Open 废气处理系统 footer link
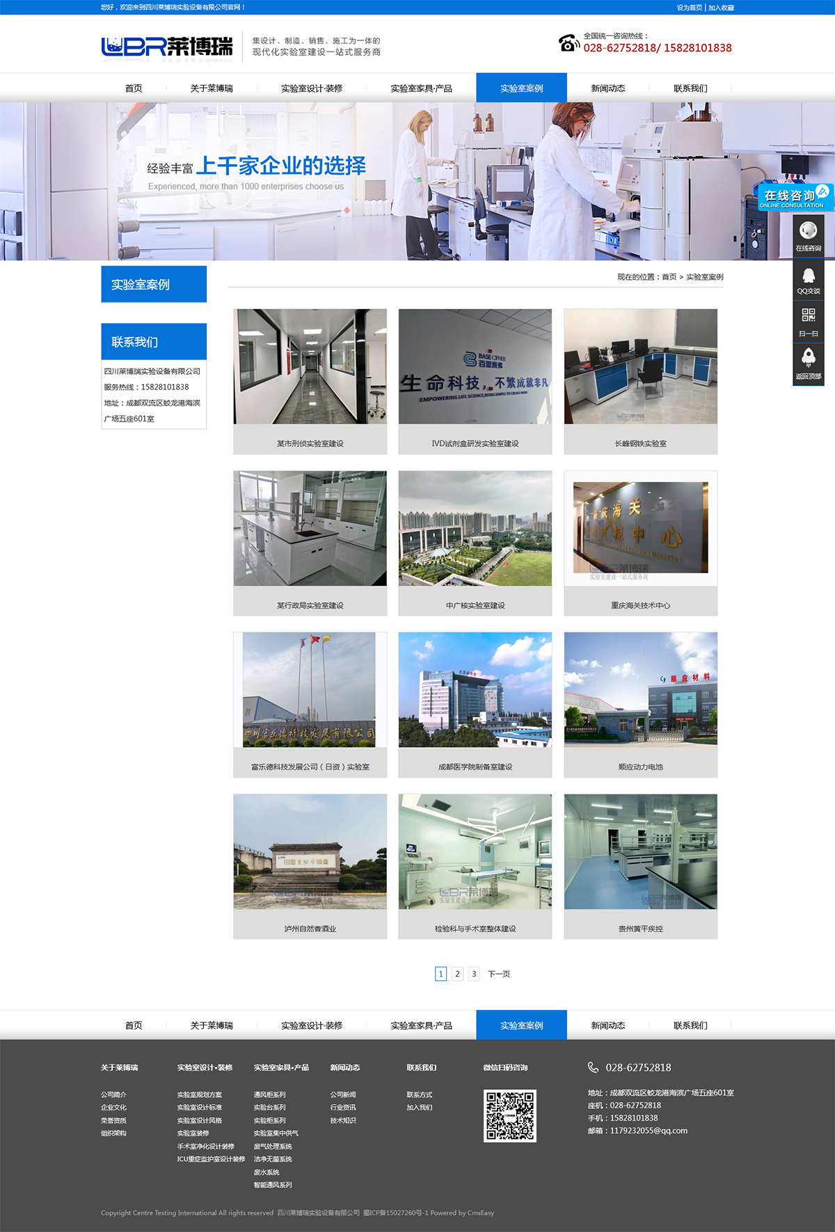The image size is (835, 1232). 273,1146
